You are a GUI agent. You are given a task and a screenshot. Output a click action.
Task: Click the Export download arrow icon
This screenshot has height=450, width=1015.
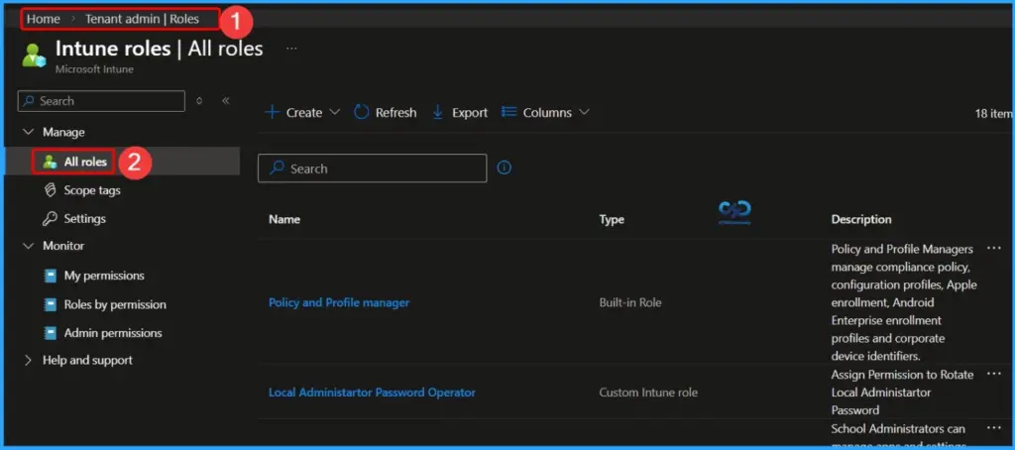tap(437, 113)
